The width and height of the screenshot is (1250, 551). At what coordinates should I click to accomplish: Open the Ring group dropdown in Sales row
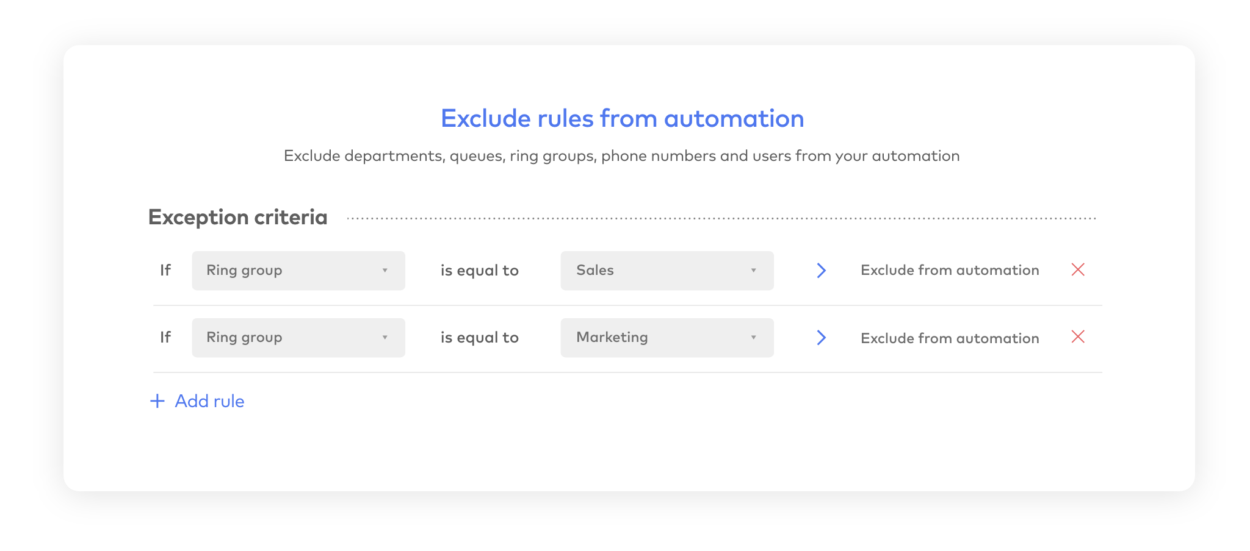298,271
